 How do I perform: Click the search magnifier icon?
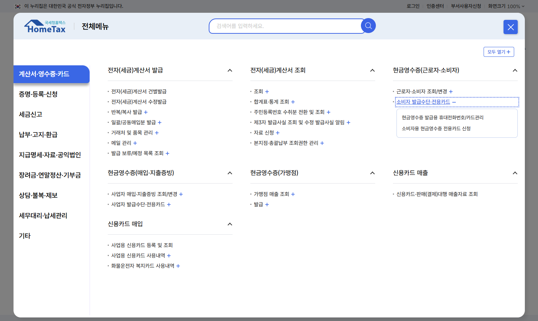point(368,25)
